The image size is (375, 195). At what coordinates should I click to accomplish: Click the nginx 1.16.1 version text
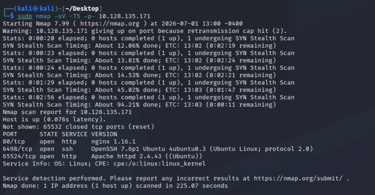click(113, 142)
